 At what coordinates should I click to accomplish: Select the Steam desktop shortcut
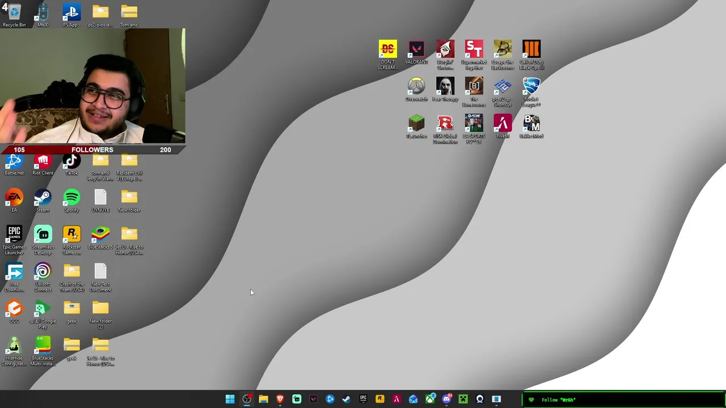point(43,201)
